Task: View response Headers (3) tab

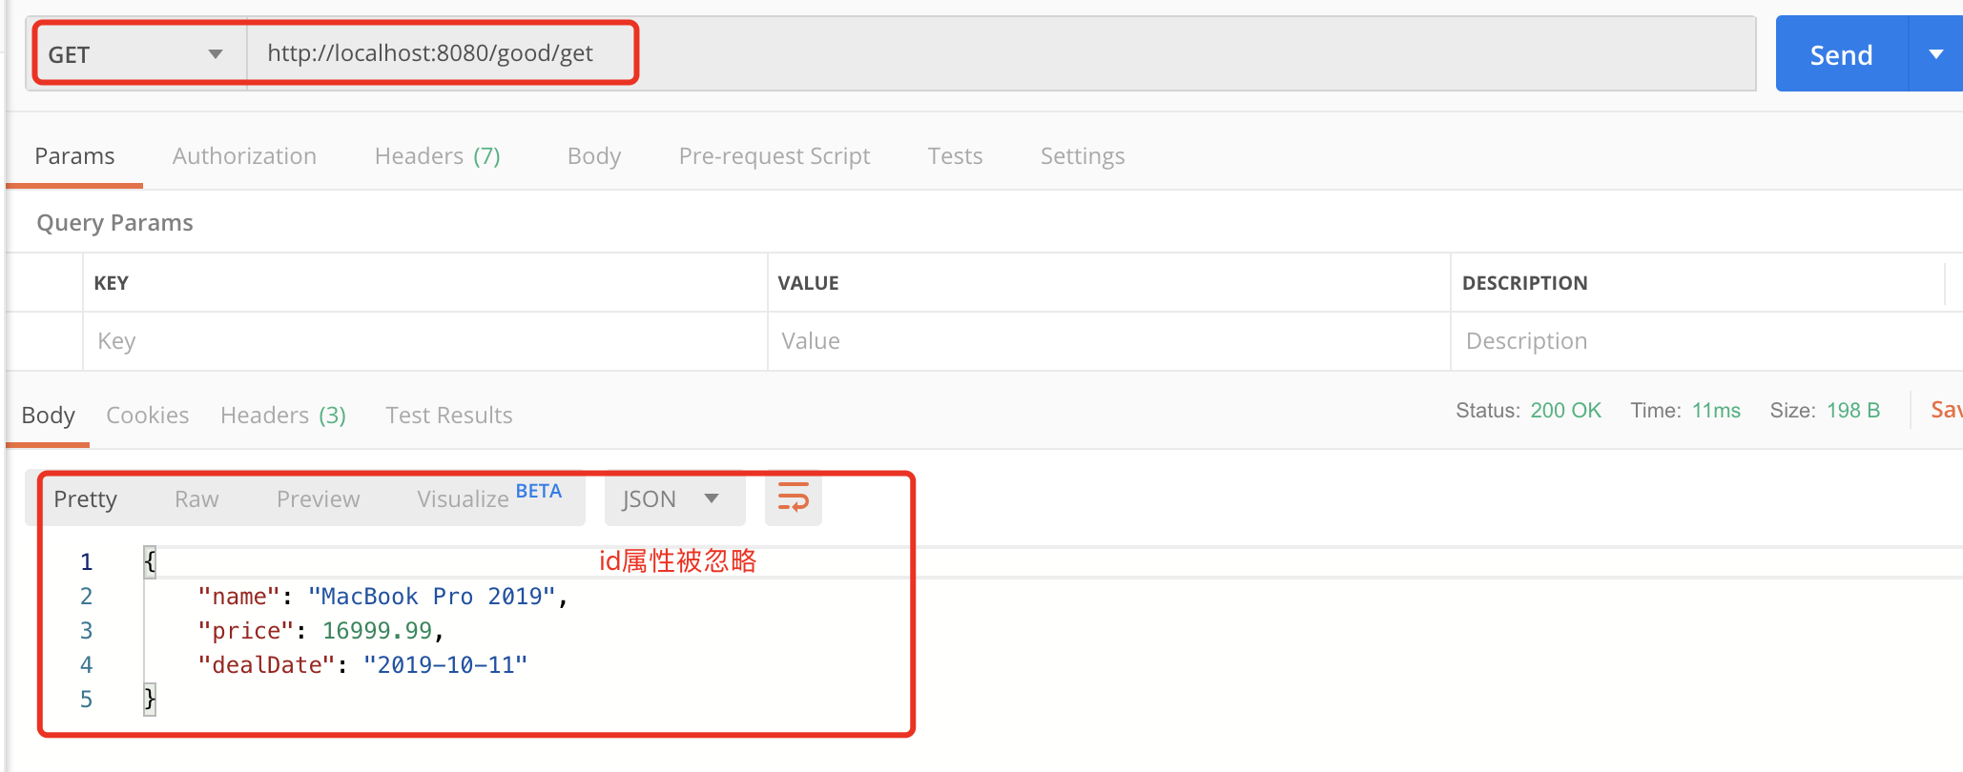Action: coord(283,416)
